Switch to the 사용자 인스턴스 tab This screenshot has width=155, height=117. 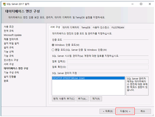(x=101, y=28)
